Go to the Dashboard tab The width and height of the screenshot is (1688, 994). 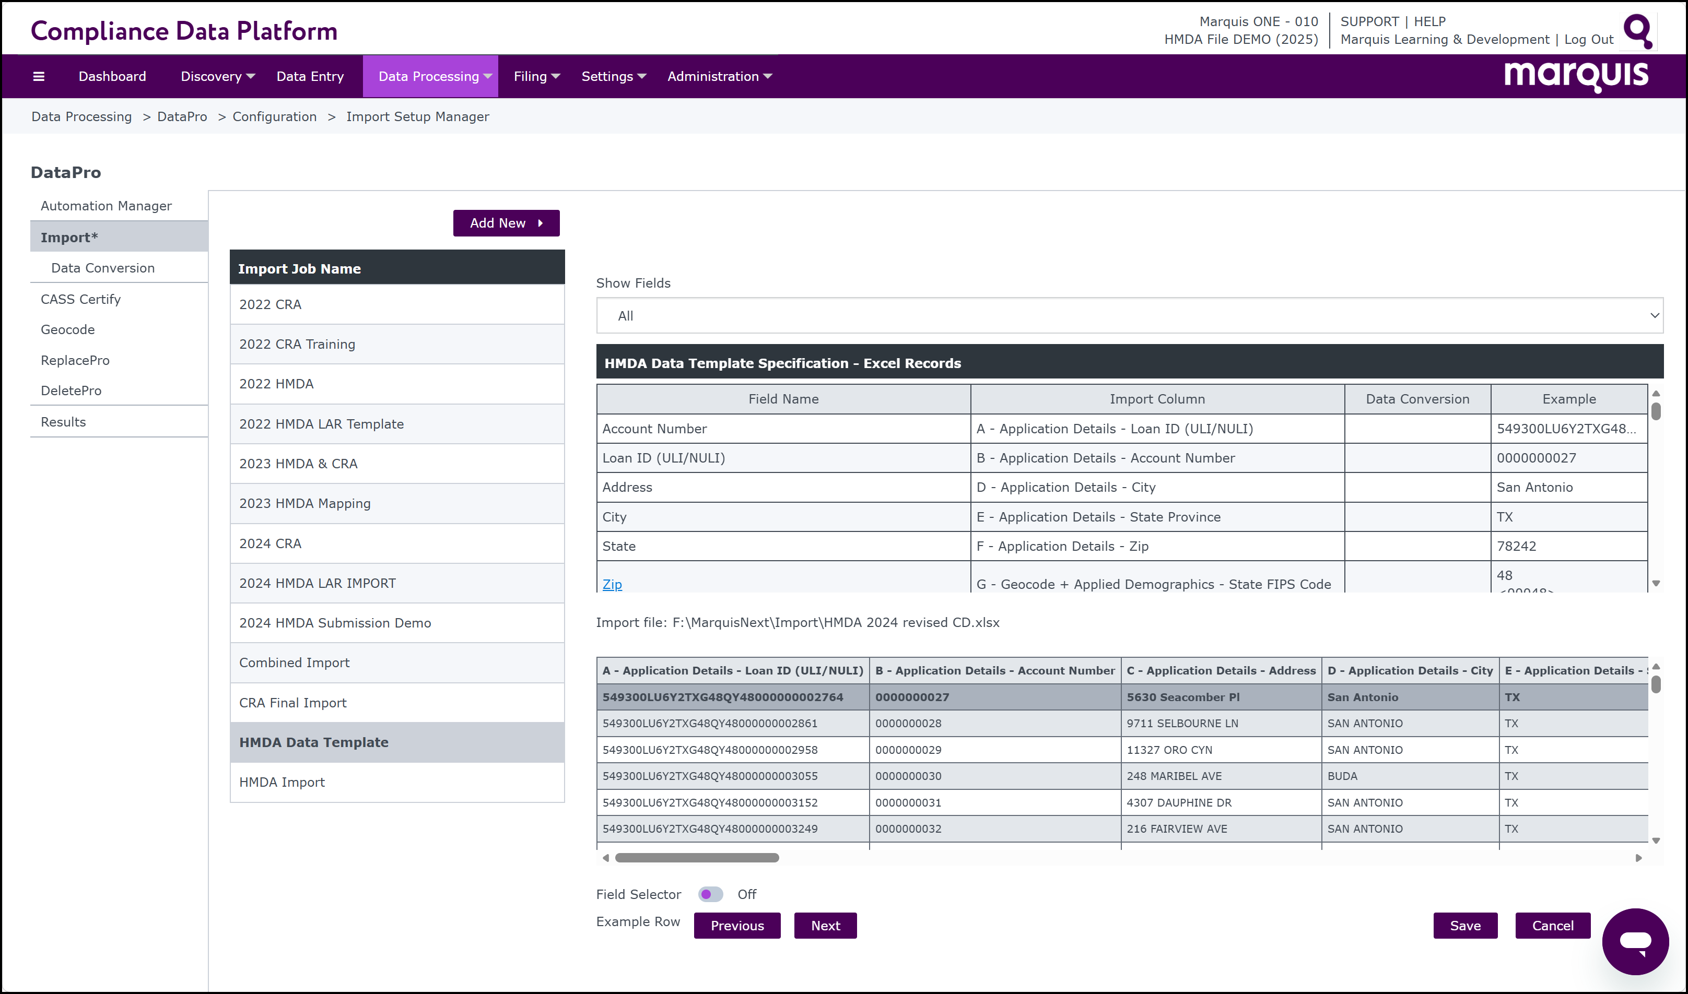(x=112, y=76)
